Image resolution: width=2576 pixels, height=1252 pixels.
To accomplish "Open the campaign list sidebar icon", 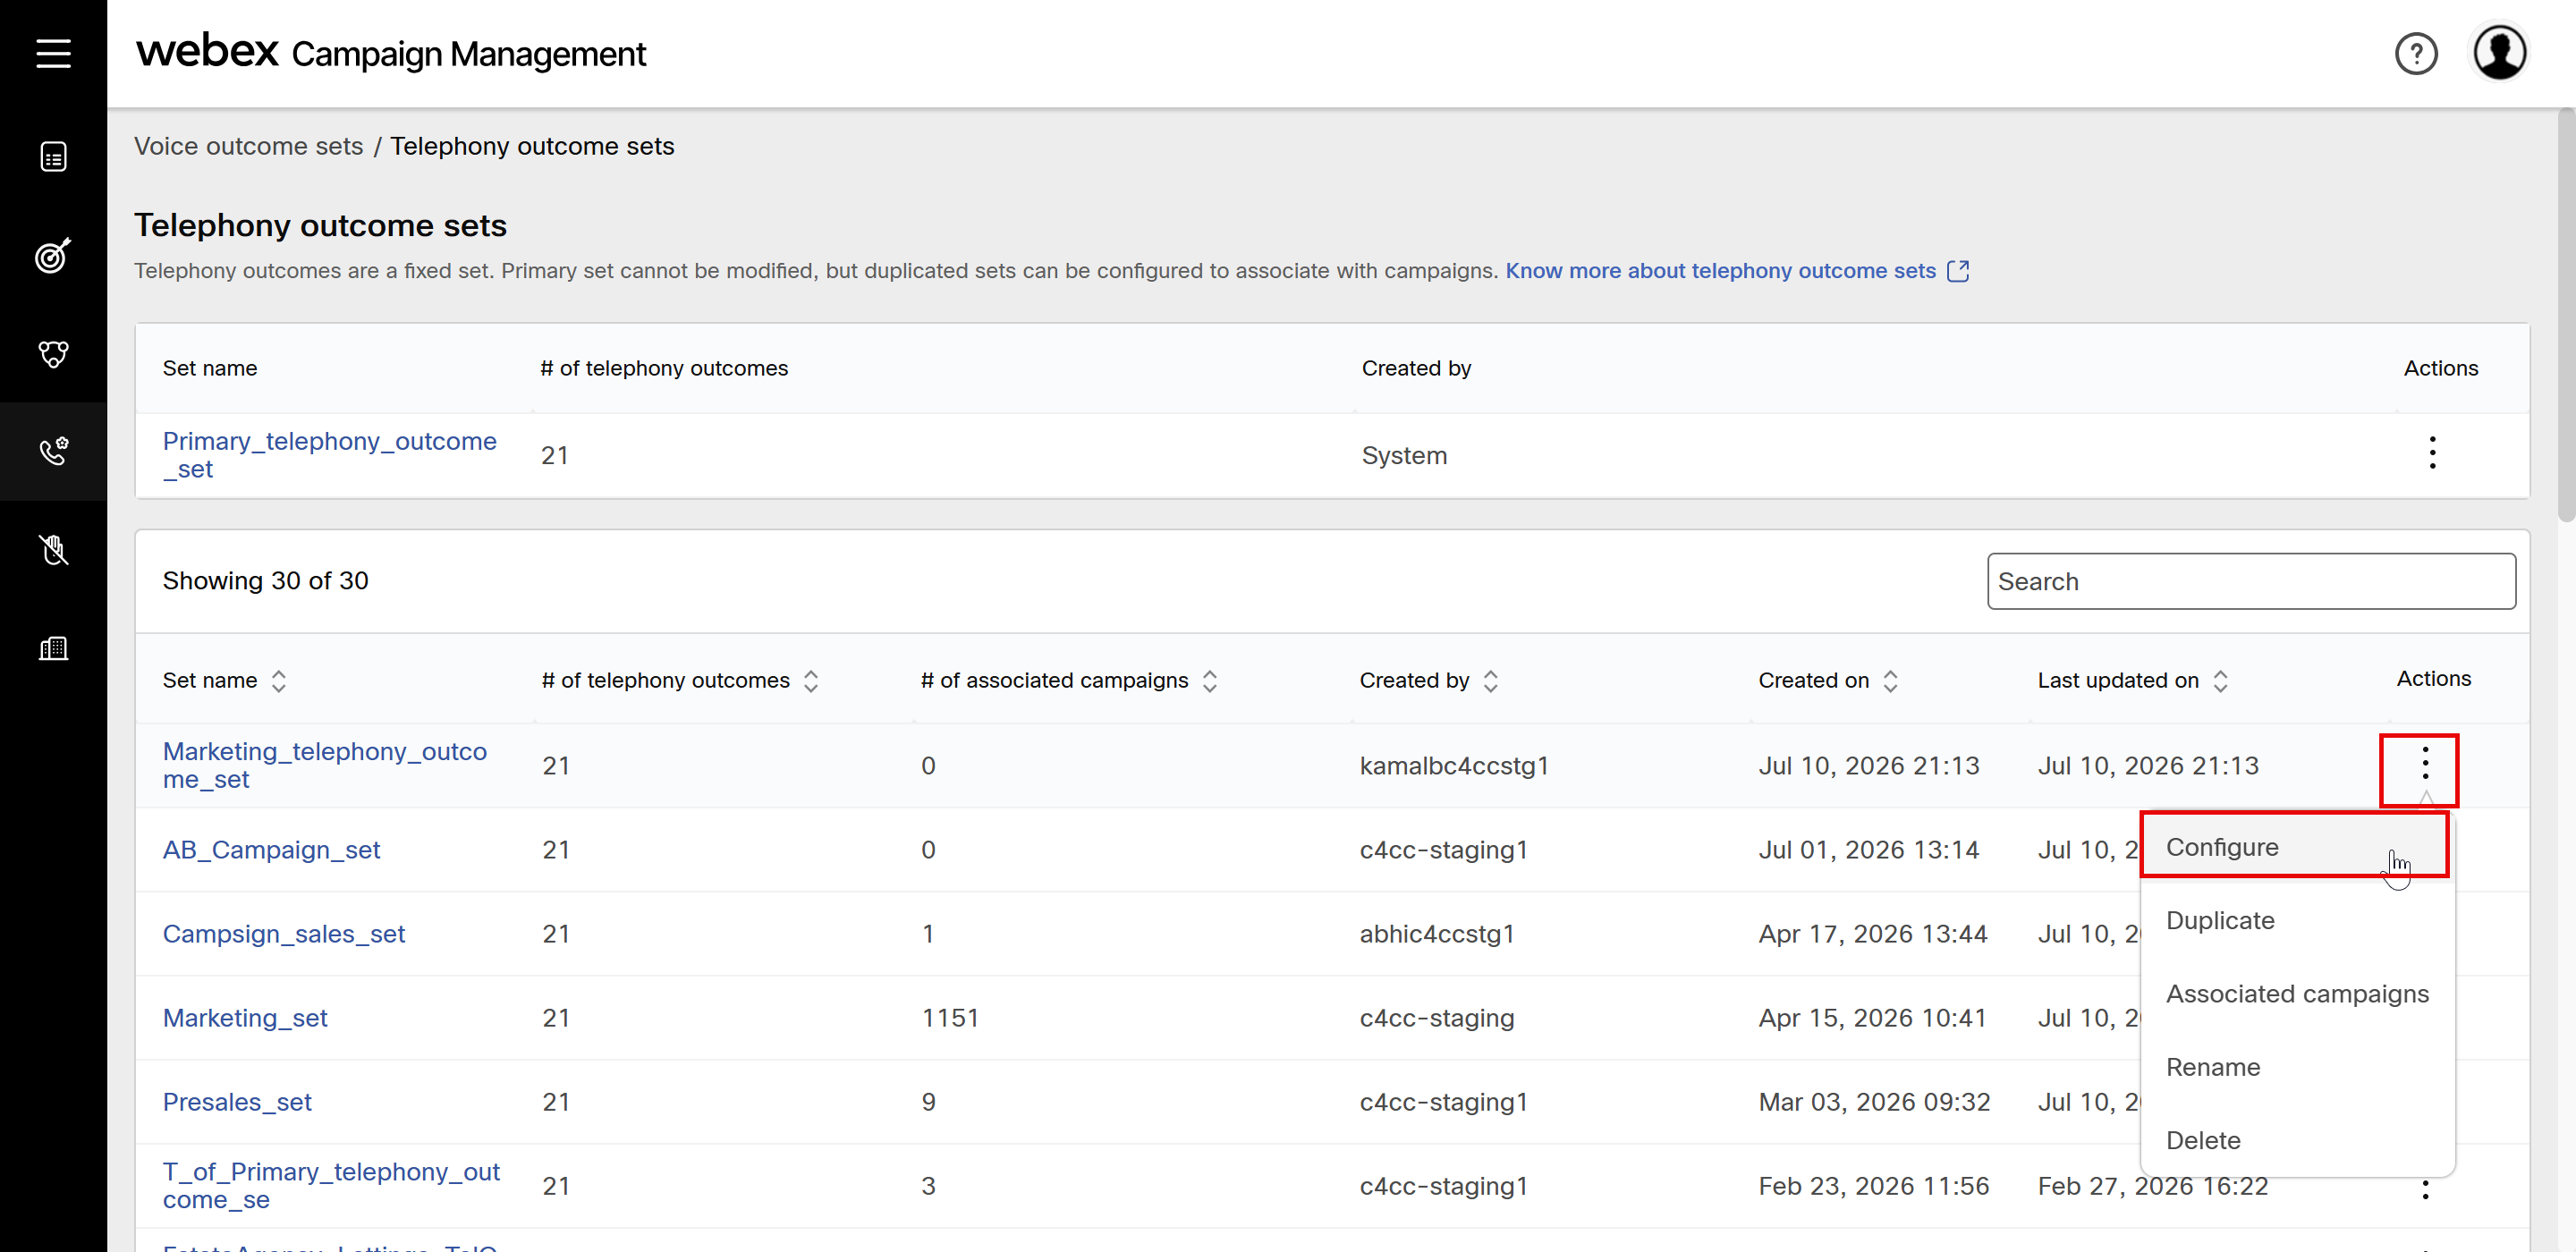I will [x=53, y=157].
